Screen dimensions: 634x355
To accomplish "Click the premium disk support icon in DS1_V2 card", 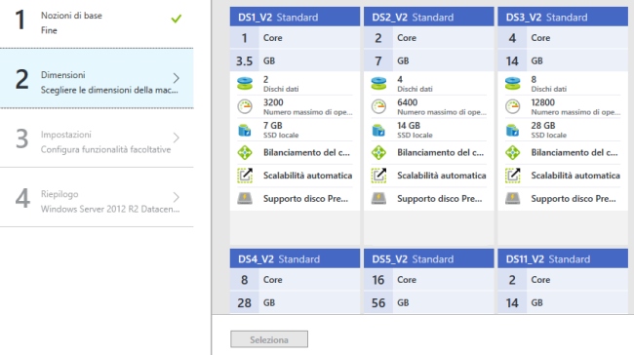I will (x=245, y=198).
